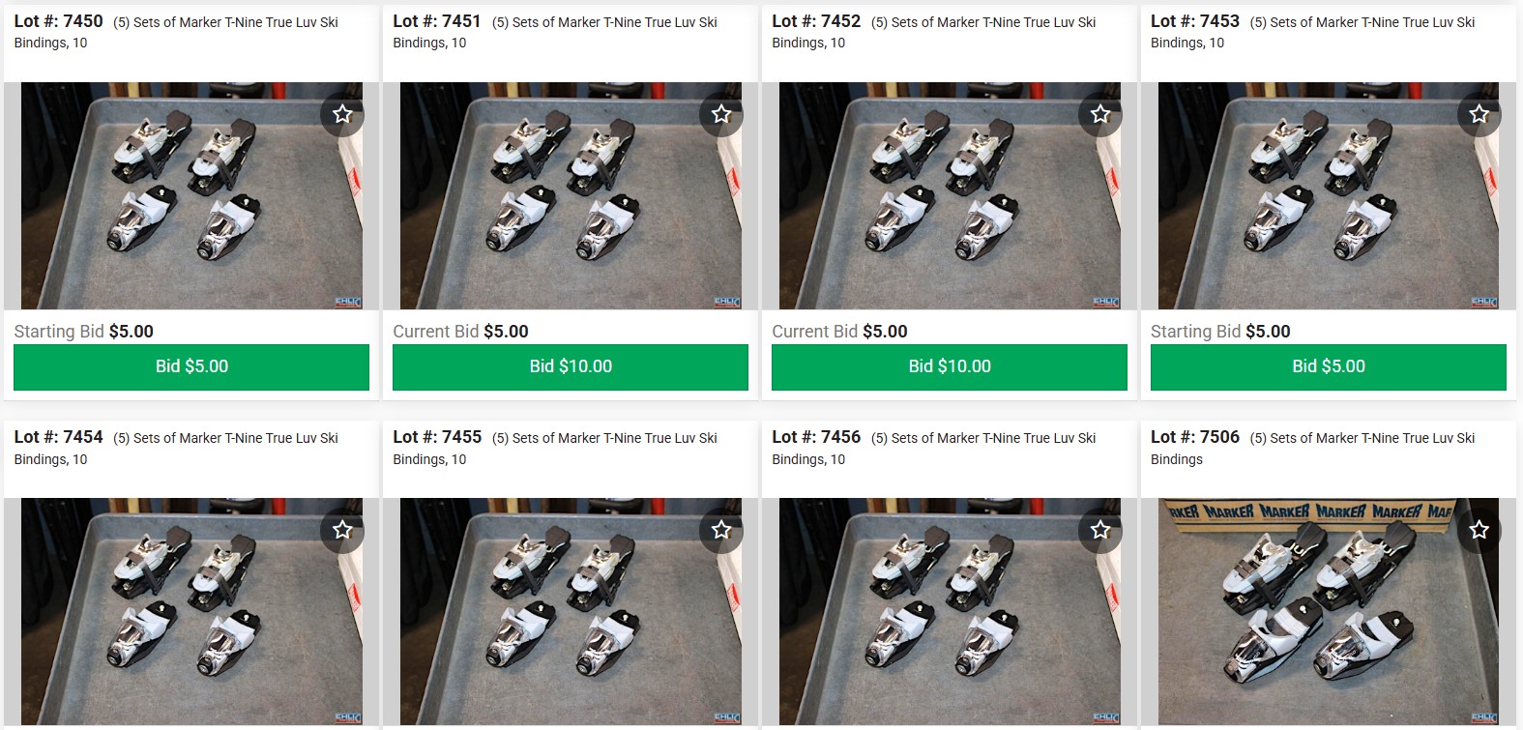1523x730 pixels.
Task: Open the Lot 7450 title link
Action: (x=176, y=32)
